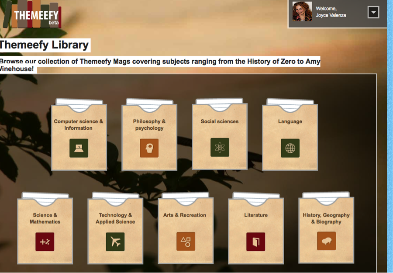Image resolution: width=393 pixels, height=273 pixels.
Task: Select the Arts & Recreation label
Action: pyautogui.click(x=185, y=215)
